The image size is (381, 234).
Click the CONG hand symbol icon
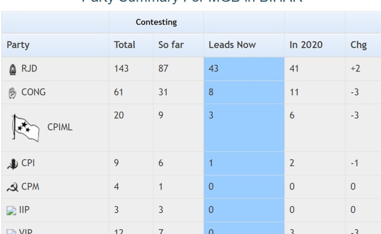coord(12,93)
